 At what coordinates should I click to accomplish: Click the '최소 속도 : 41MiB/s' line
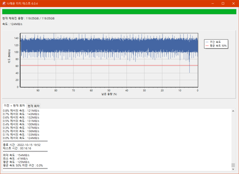point(16,158)
